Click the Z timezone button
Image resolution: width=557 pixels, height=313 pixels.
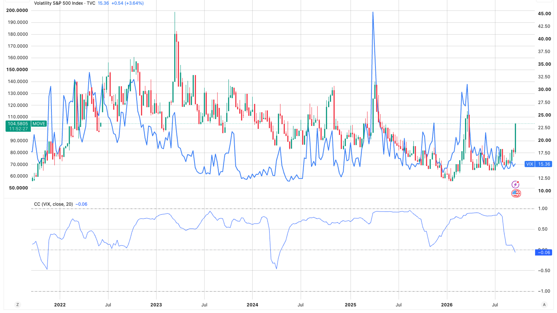[18, 305]
